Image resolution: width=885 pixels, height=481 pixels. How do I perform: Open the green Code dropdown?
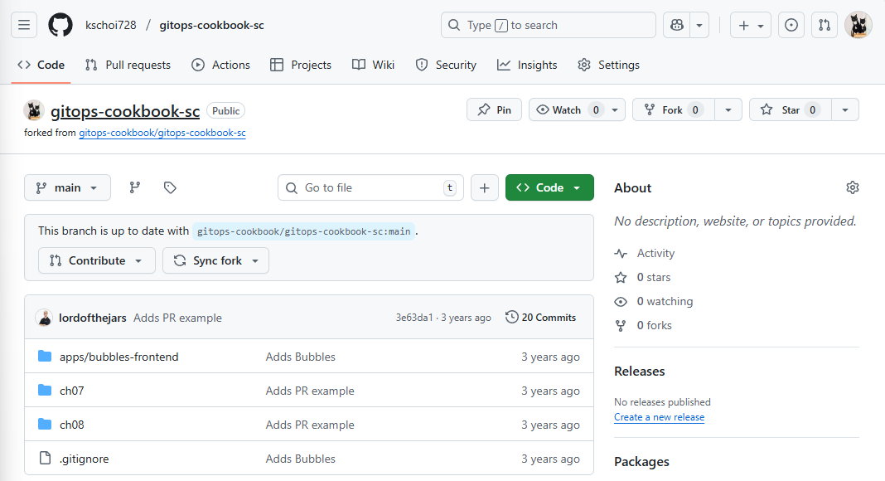549,187
